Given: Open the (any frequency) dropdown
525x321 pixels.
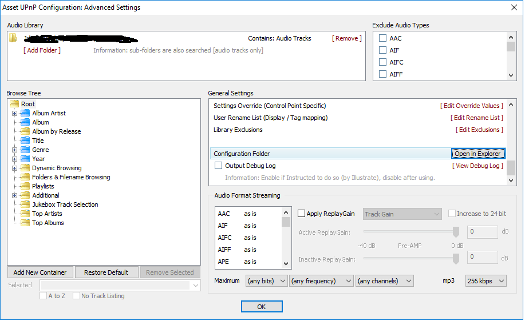Looking at the screenshot, I should 321,281.
